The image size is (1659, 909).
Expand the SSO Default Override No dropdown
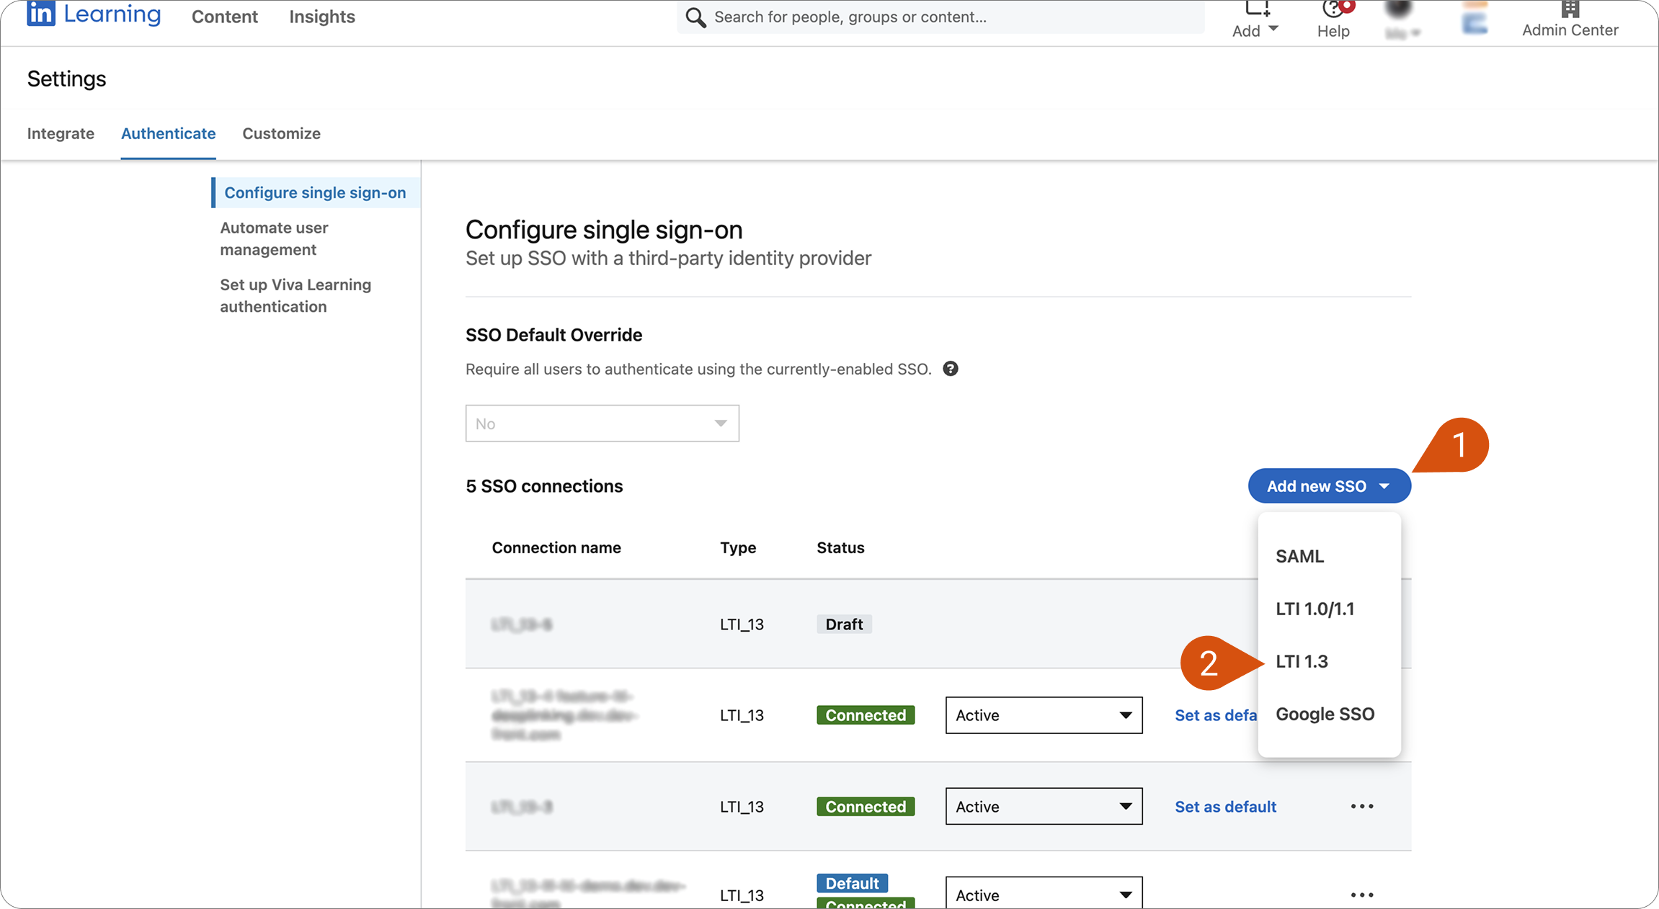[x=602, y=424]
